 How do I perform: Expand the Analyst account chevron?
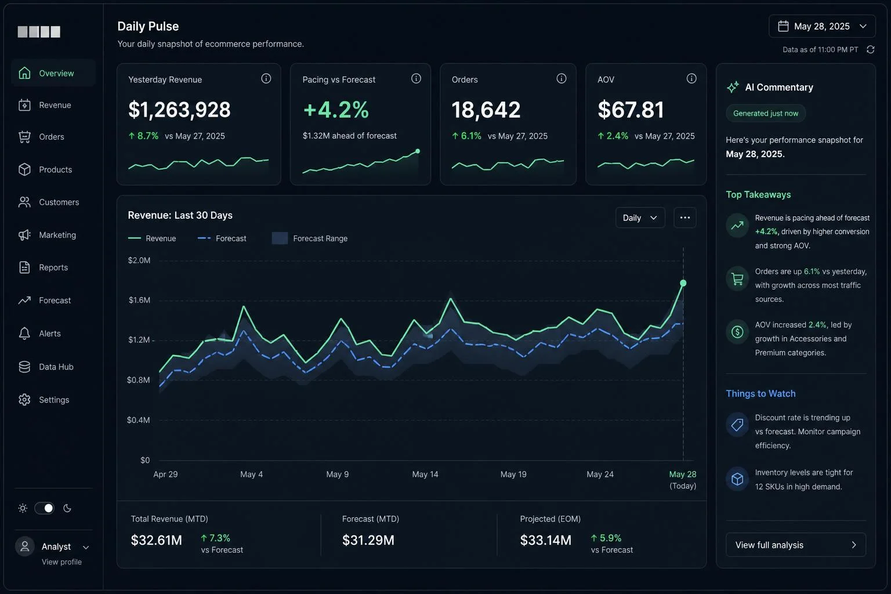coord(86,548)
